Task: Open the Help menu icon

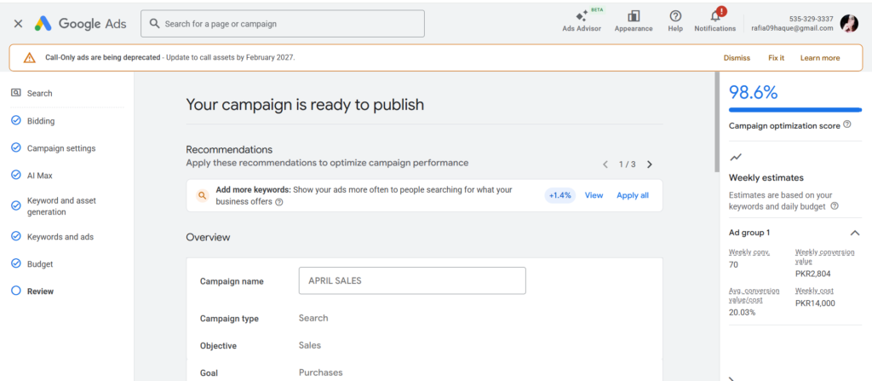Action: tap(675, 17)
